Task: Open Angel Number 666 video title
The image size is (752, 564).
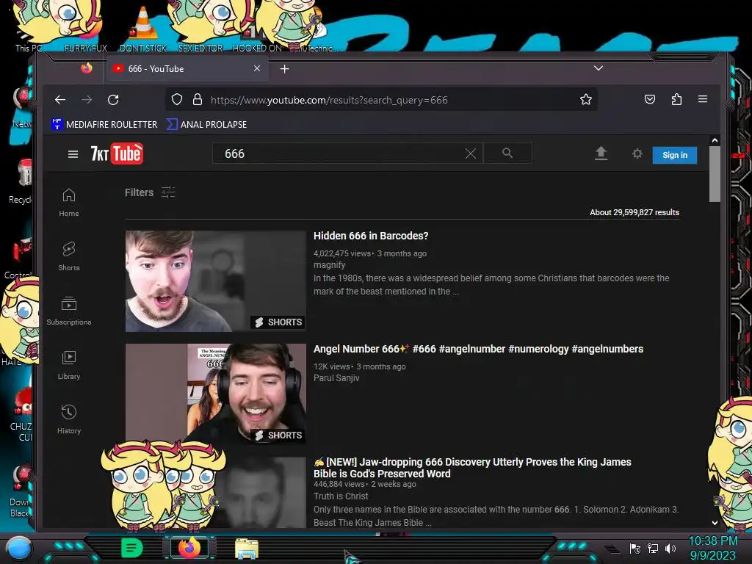Action: click(478, 349)
